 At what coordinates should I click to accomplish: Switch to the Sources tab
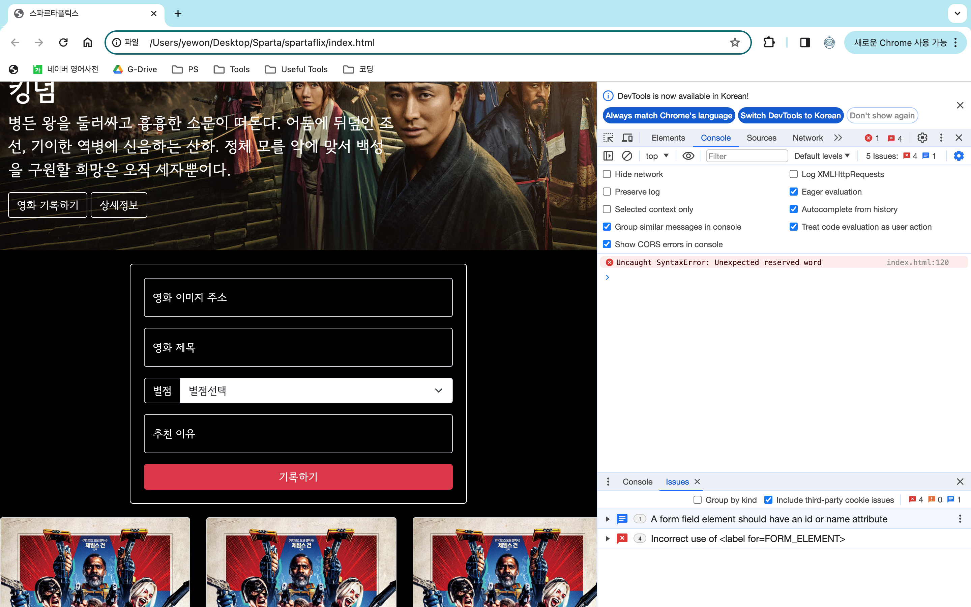click(x=761, y=138)
